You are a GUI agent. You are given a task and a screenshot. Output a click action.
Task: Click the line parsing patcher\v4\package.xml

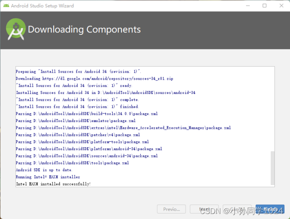(x=78, y=135)
